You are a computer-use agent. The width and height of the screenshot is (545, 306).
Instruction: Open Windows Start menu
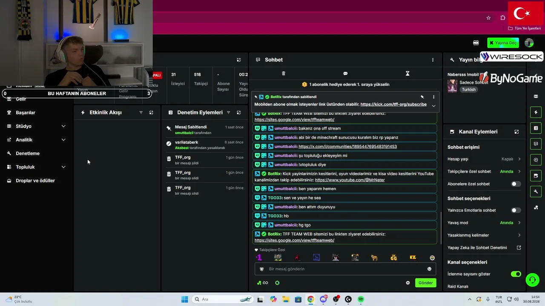pos(184,299)
